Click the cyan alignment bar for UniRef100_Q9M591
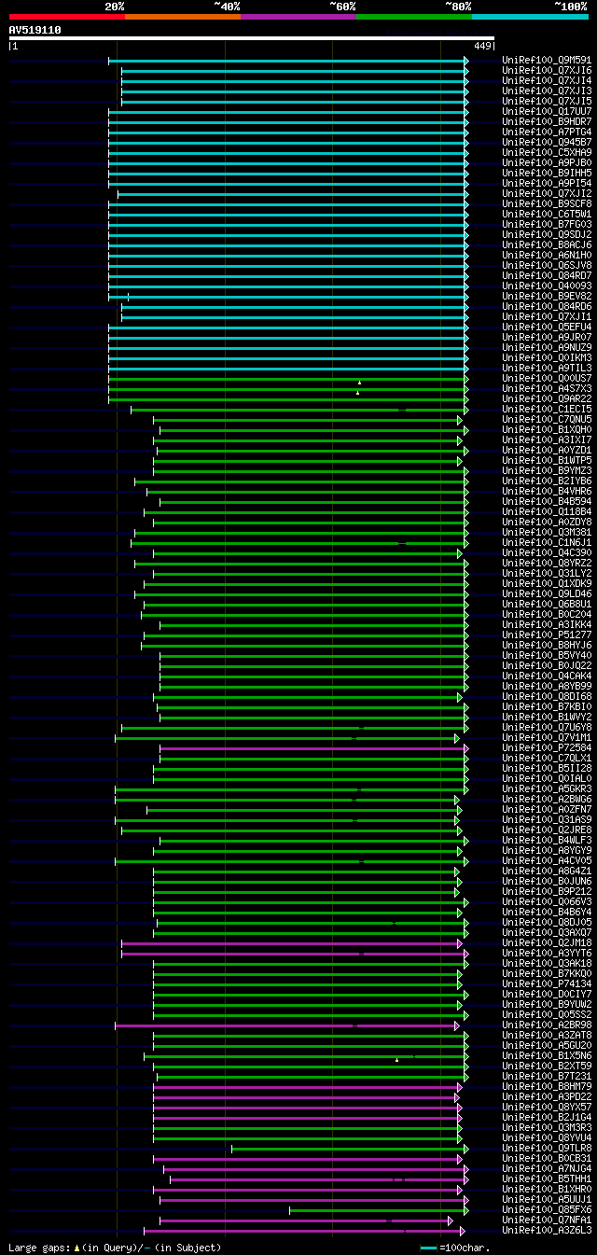The image size is (597, 1255). (288, 61)
